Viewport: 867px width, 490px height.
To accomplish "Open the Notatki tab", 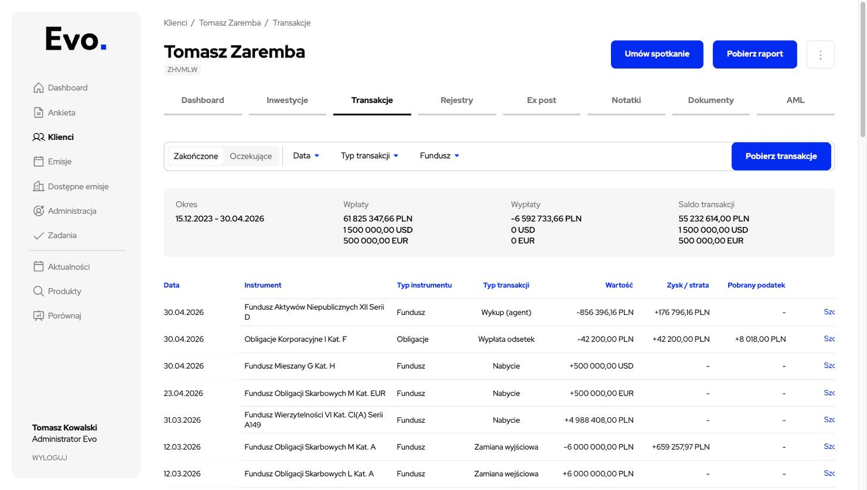I will [x=626, y=101].
